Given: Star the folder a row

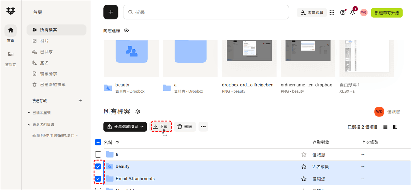Looking at the screenshot, I should coord(303,154).
